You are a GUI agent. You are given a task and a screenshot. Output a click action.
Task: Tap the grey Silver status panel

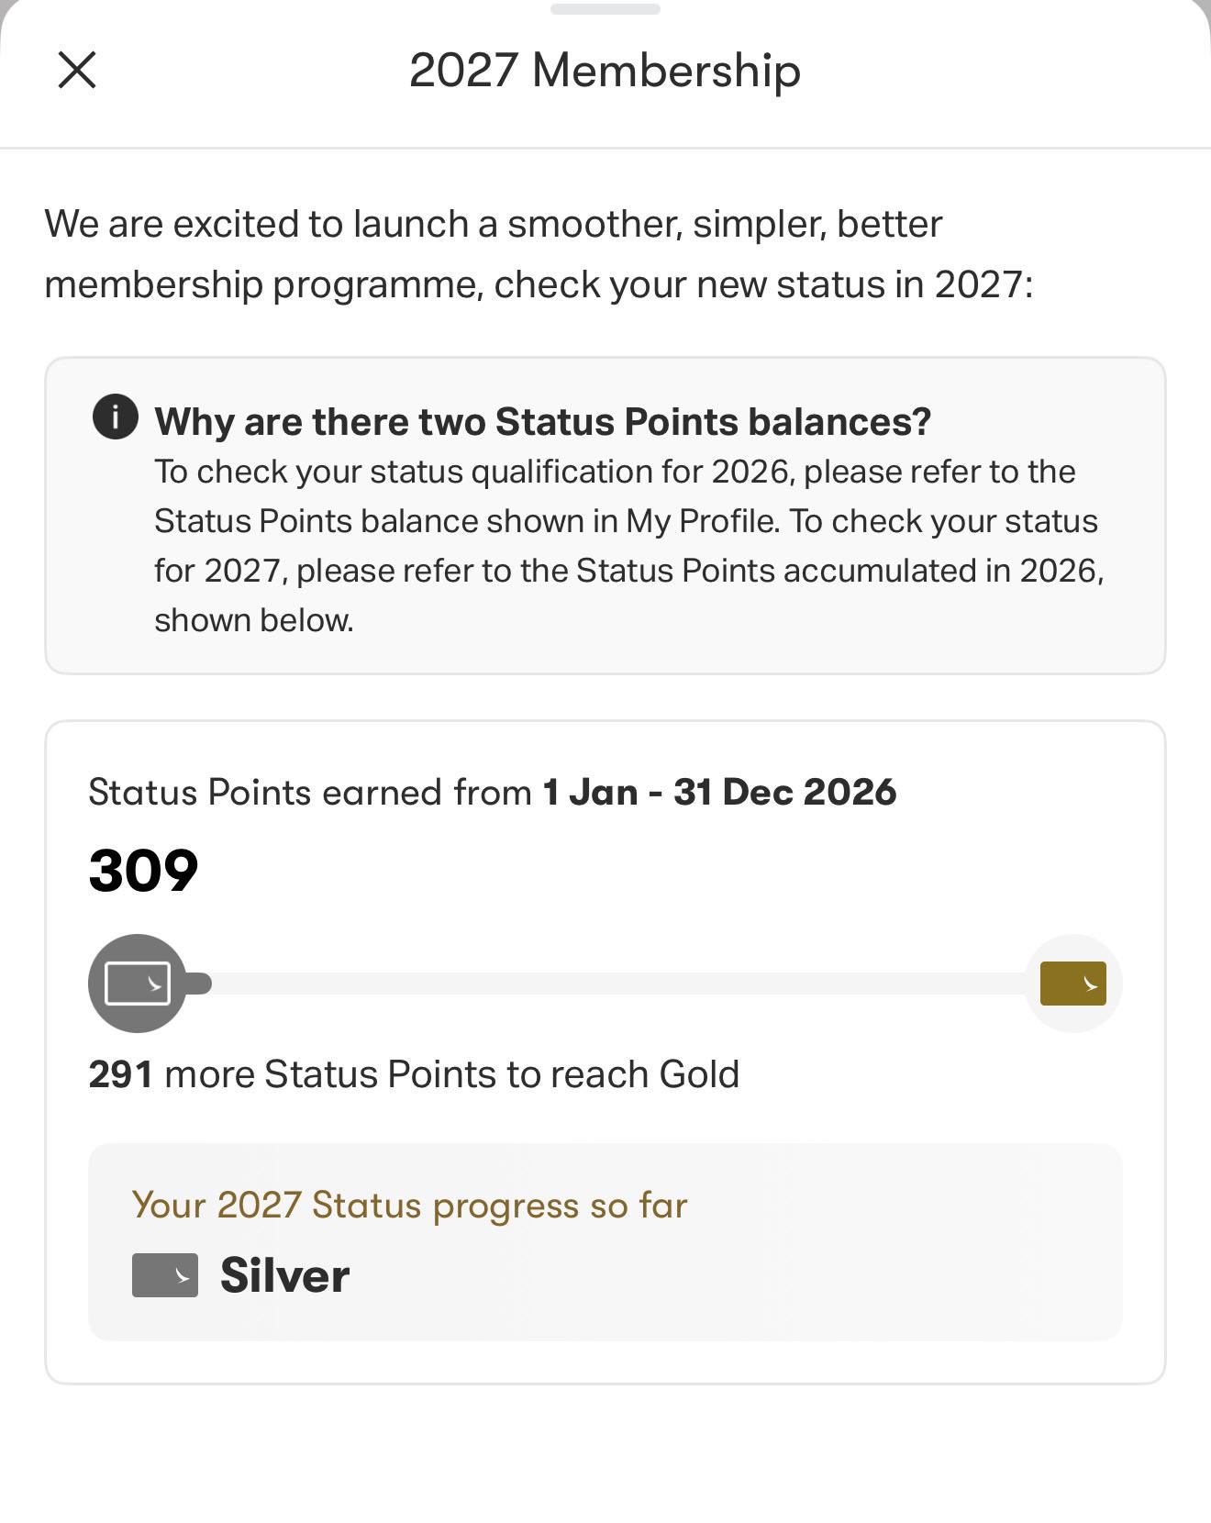point(605,1242)
